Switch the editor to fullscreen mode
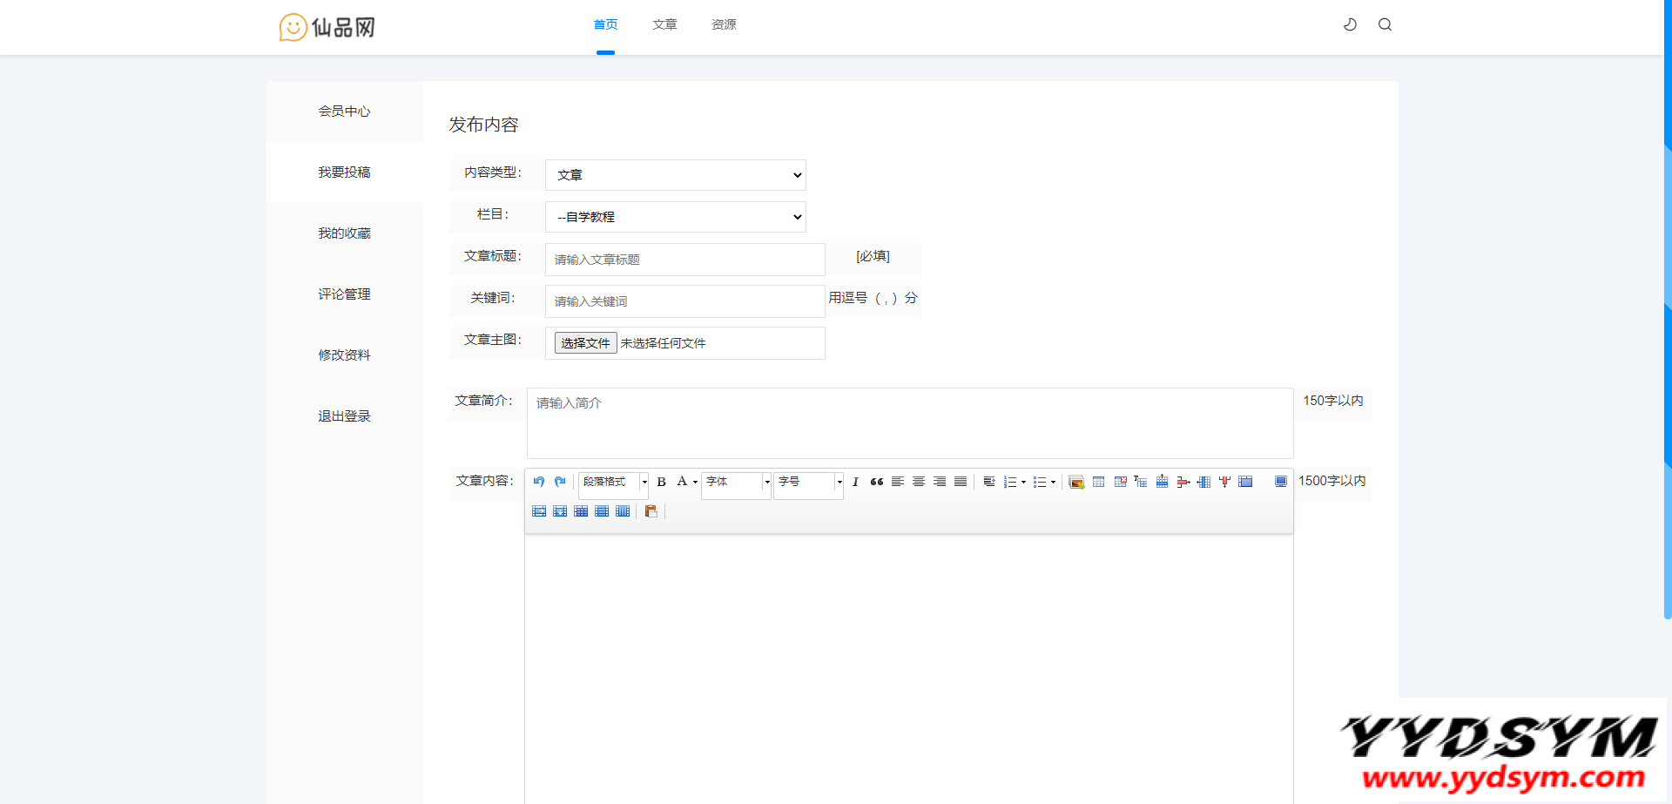 coord(1281,482)
